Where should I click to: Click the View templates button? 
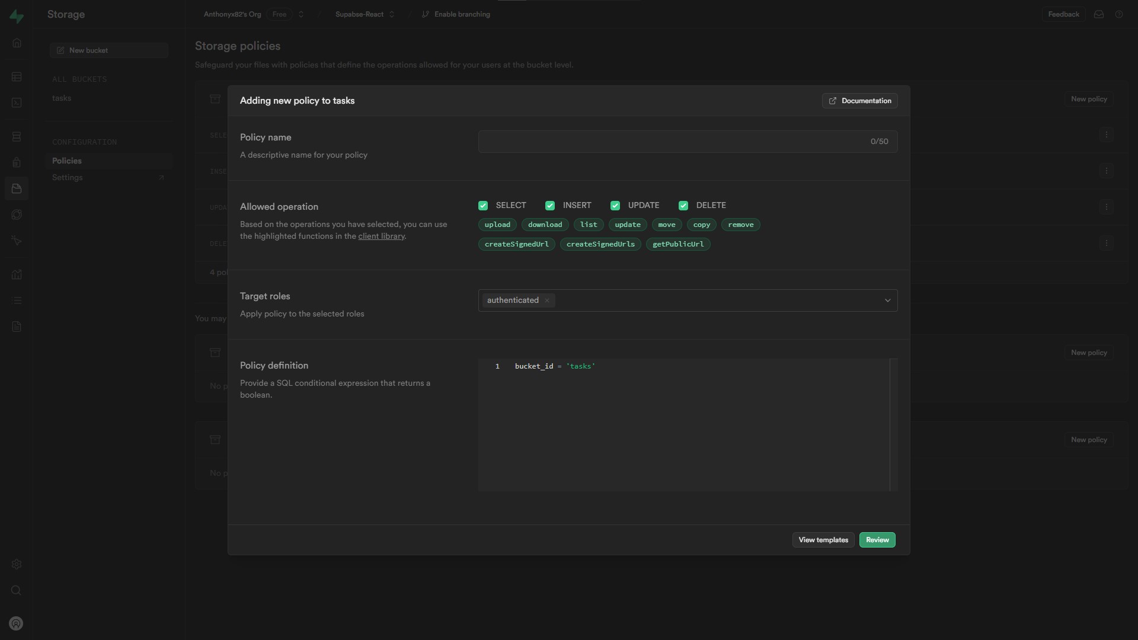pyautogui.click(x=823, y=540)
